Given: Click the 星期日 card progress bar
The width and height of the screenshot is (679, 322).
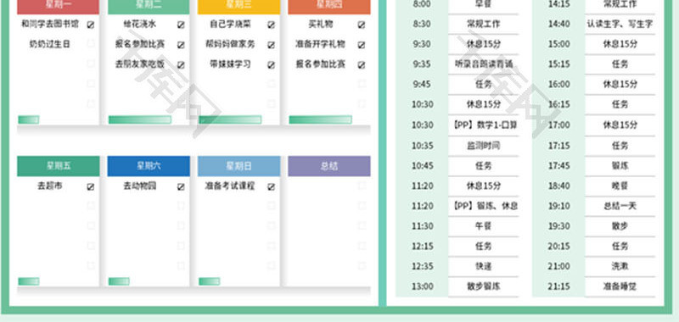Looking at the screenshot, I should point(209,281).
